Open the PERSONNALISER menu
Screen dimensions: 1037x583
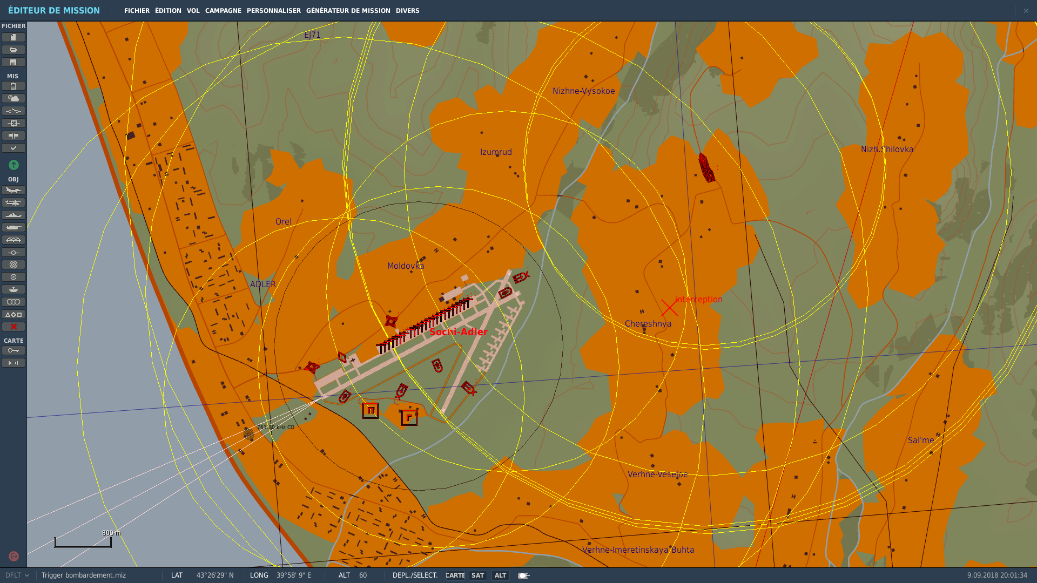tap(274, 11)
